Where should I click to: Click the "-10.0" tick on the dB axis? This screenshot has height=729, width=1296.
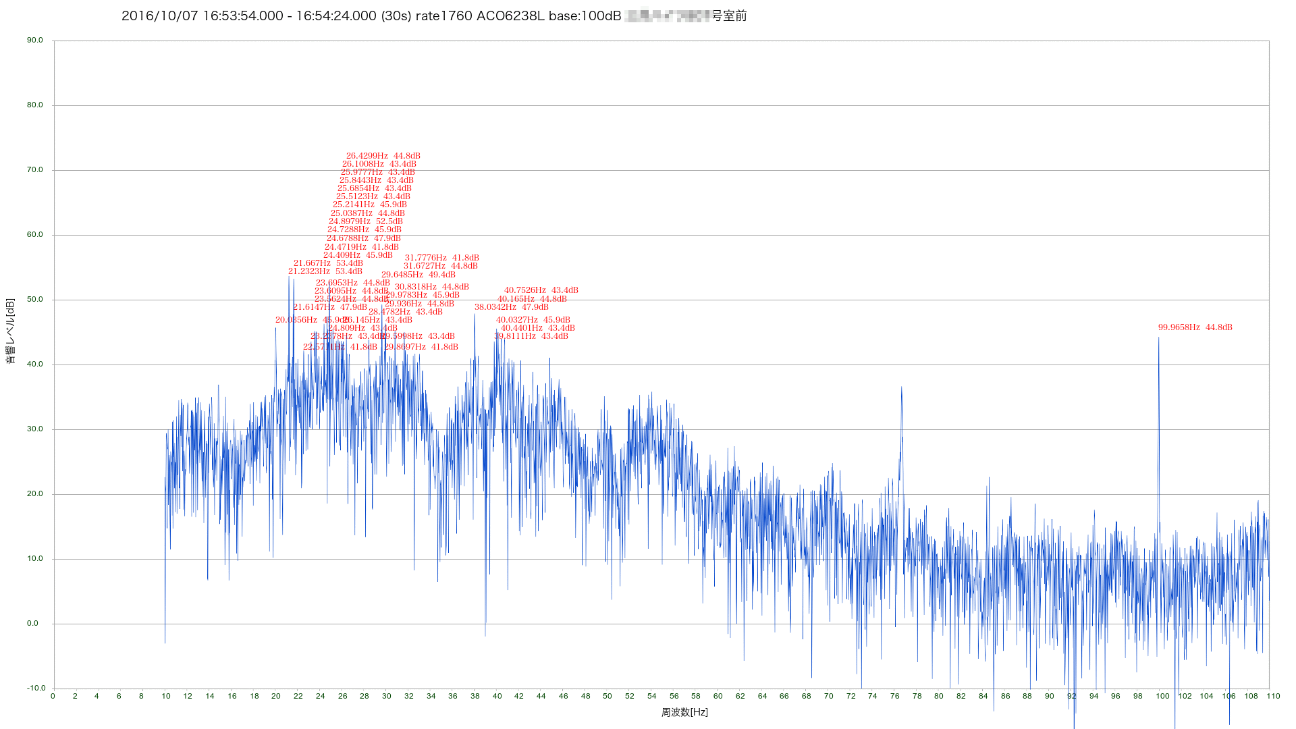(x=36, y=688)
